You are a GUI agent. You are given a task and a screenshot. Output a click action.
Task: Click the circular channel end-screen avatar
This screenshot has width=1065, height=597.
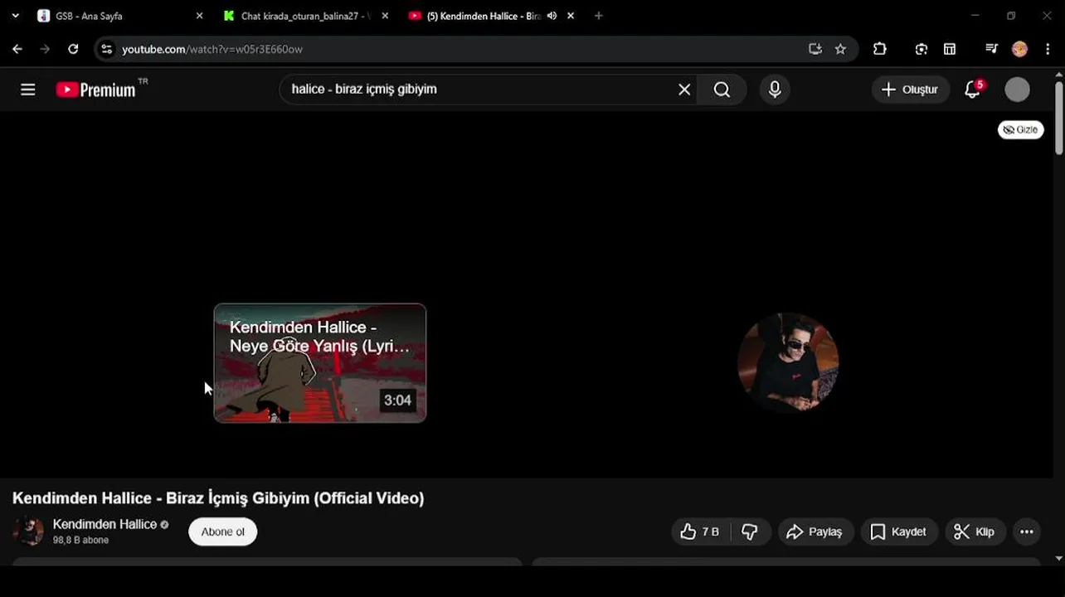point(788,362)
